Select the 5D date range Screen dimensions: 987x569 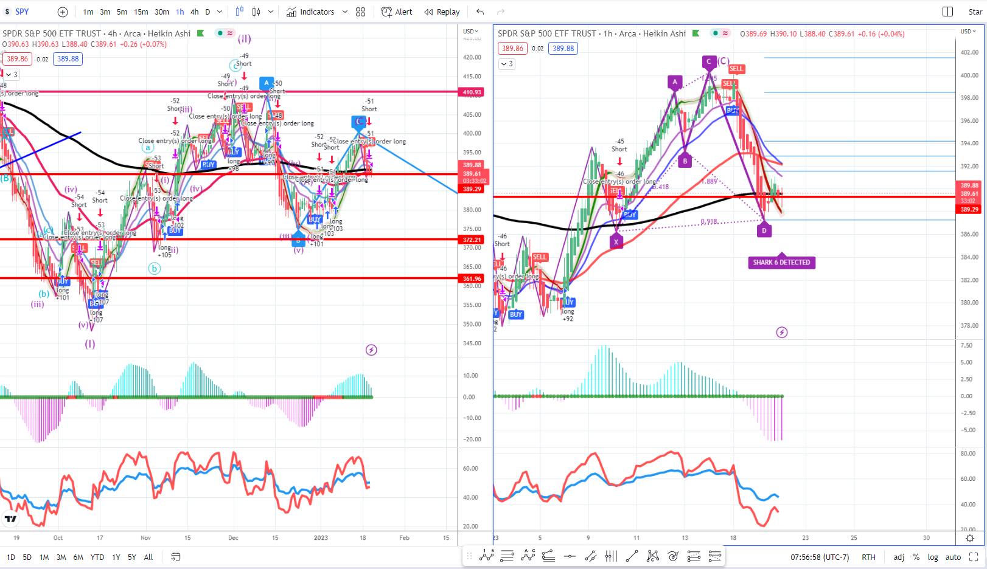[27, 557]
